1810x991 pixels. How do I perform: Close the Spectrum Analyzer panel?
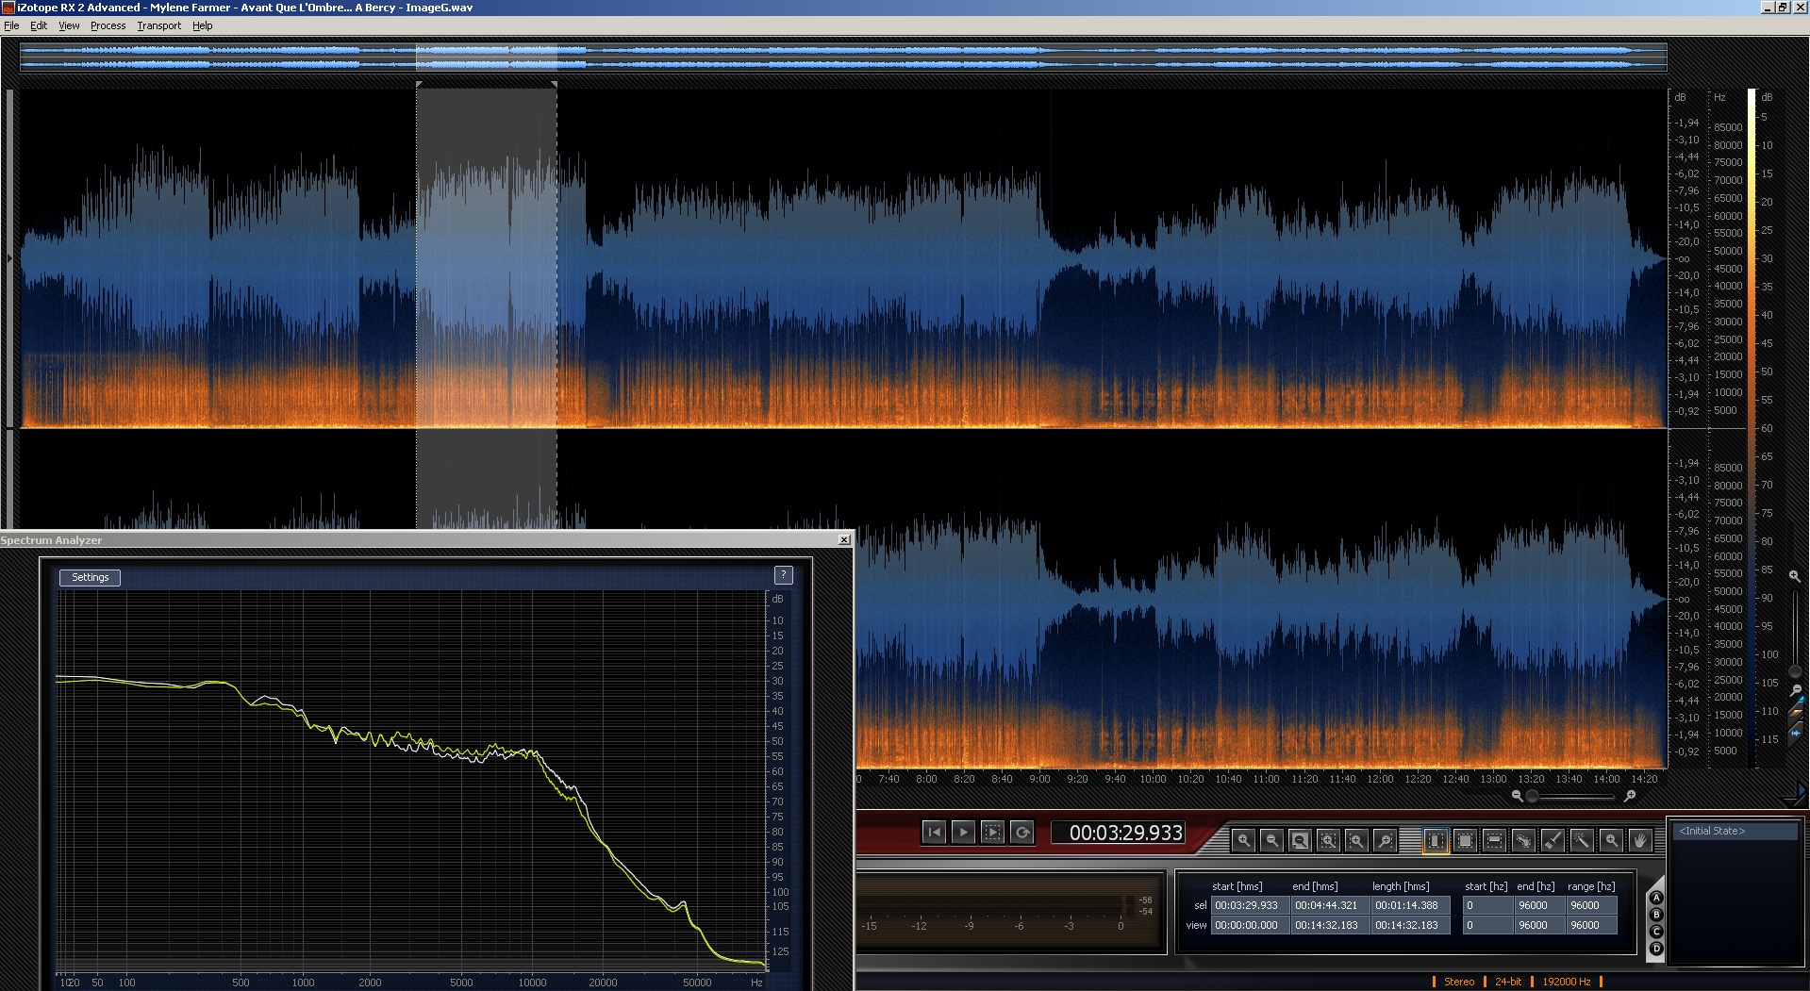tap(844, 540)
